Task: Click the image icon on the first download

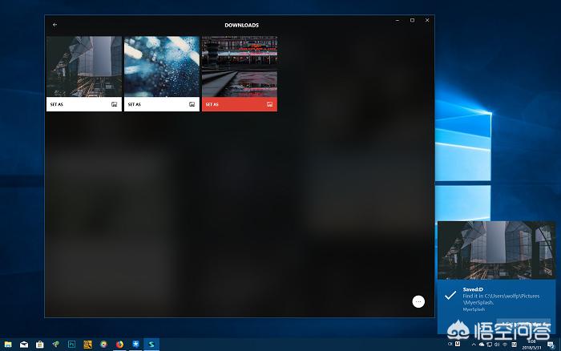Action: [x=115, y=104]
